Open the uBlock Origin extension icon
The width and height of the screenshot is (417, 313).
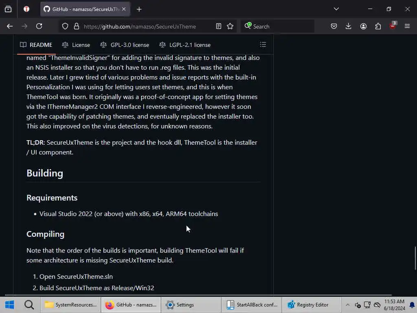tap(393, 26)
